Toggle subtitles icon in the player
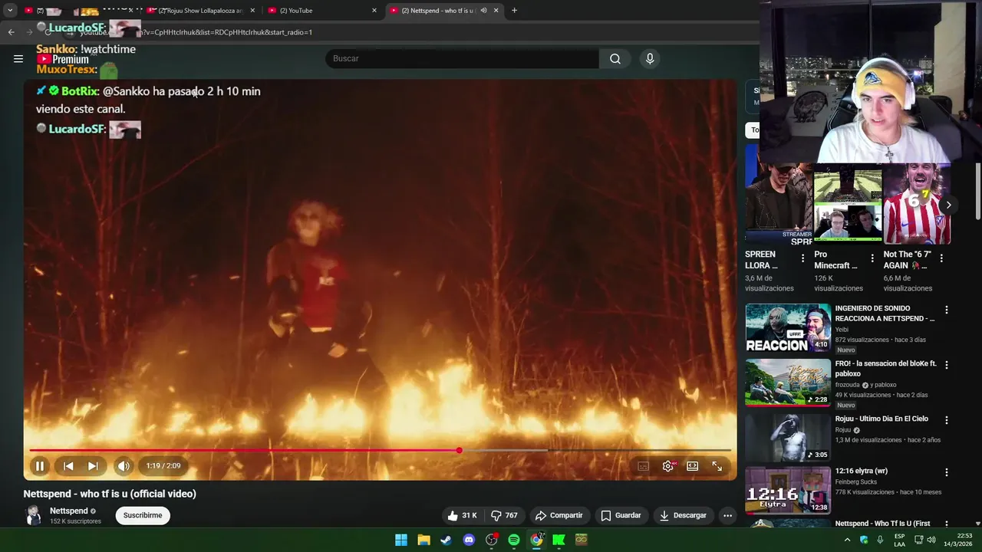This screenshot has width=982, height=552. 644,466
